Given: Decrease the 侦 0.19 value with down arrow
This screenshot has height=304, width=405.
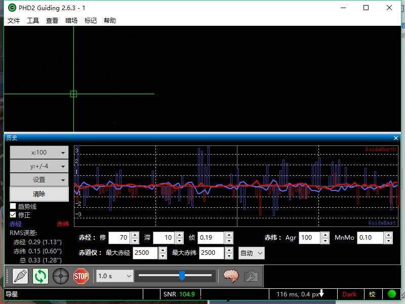Looking at the screenshot, I should 229,241.
